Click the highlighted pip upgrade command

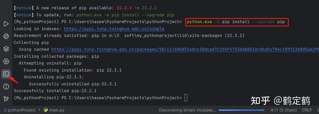[x=236, y=22]
